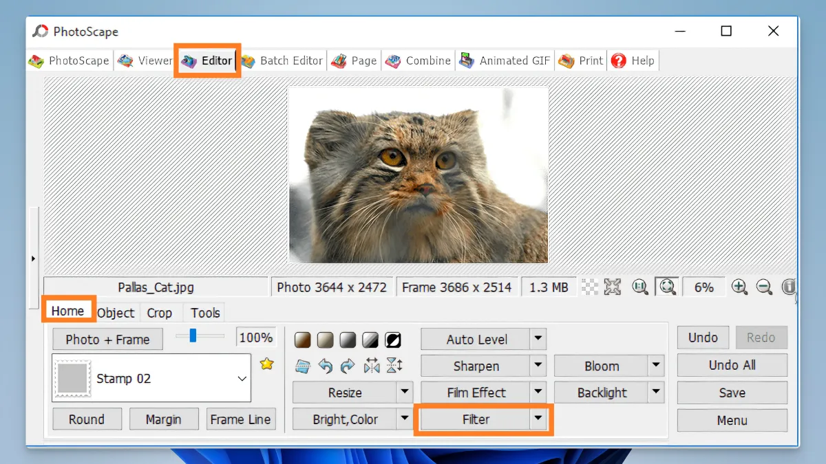Flip the photo horizontally

pyautogui.click(x=372, y=366)
